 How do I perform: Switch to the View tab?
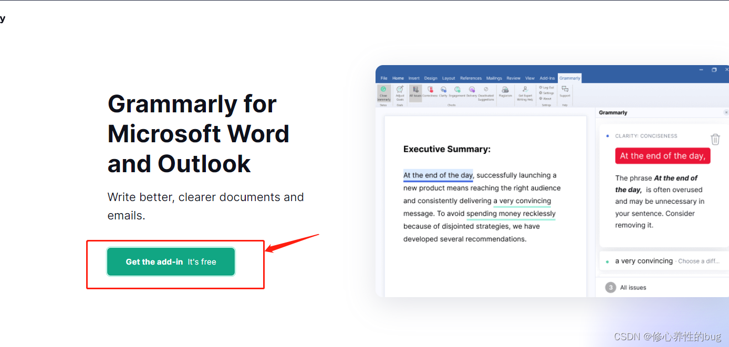530,78
